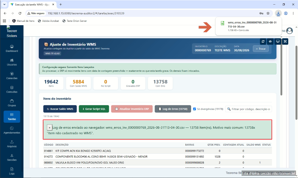Screen dimensions: 298x178
Task: Open Consultas sidebar section
Action: coord(12,89)
